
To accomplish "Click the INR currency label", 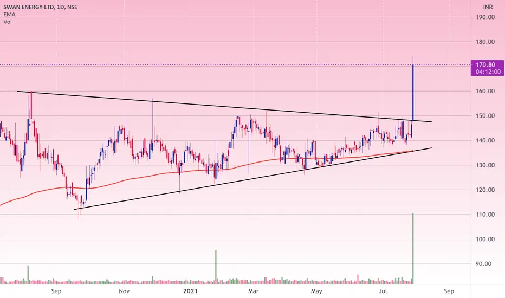I will (488, 7).
